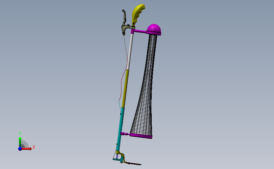Click the blue Z axis ball of triad
The width and height of the screenshot is (274, 169).
pos(20,149)
